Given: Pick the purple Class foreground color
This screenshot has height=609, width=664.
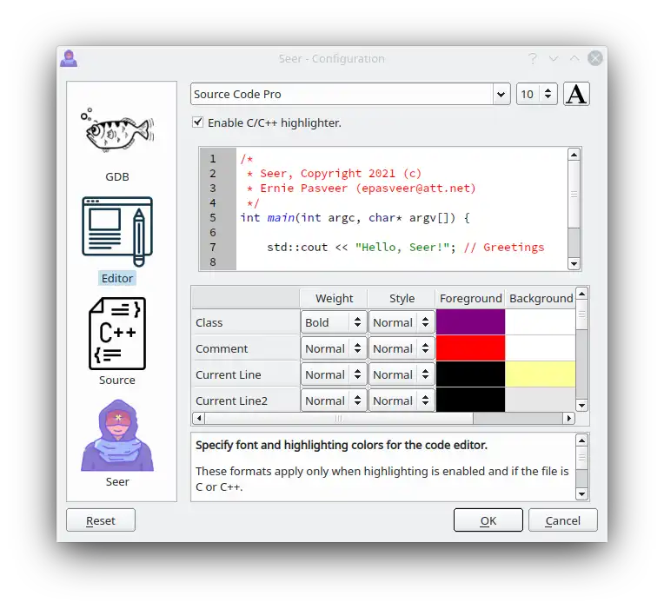Looking at the screenshot, I should pyautogui.click(x=470, y=322).
